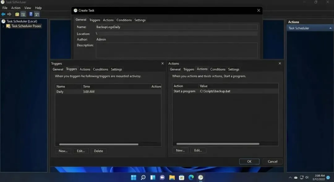Show hidden tray icons chevron

290,178
